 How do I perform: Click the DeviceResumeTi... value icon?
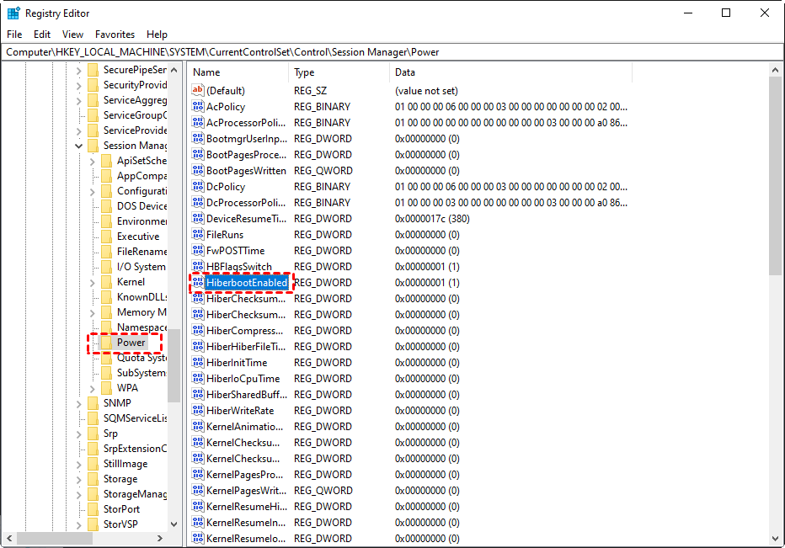(x=198, y=219)
